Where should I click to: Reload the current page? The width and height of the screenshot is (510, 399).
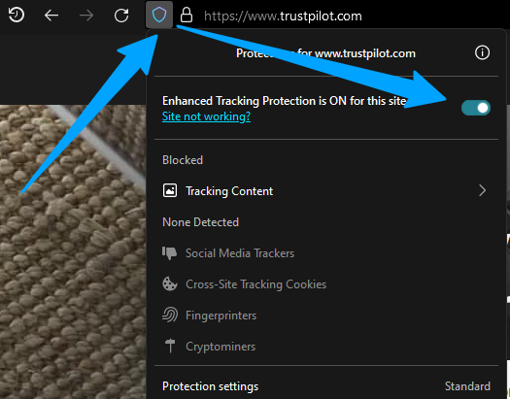[x=121, y=16]
